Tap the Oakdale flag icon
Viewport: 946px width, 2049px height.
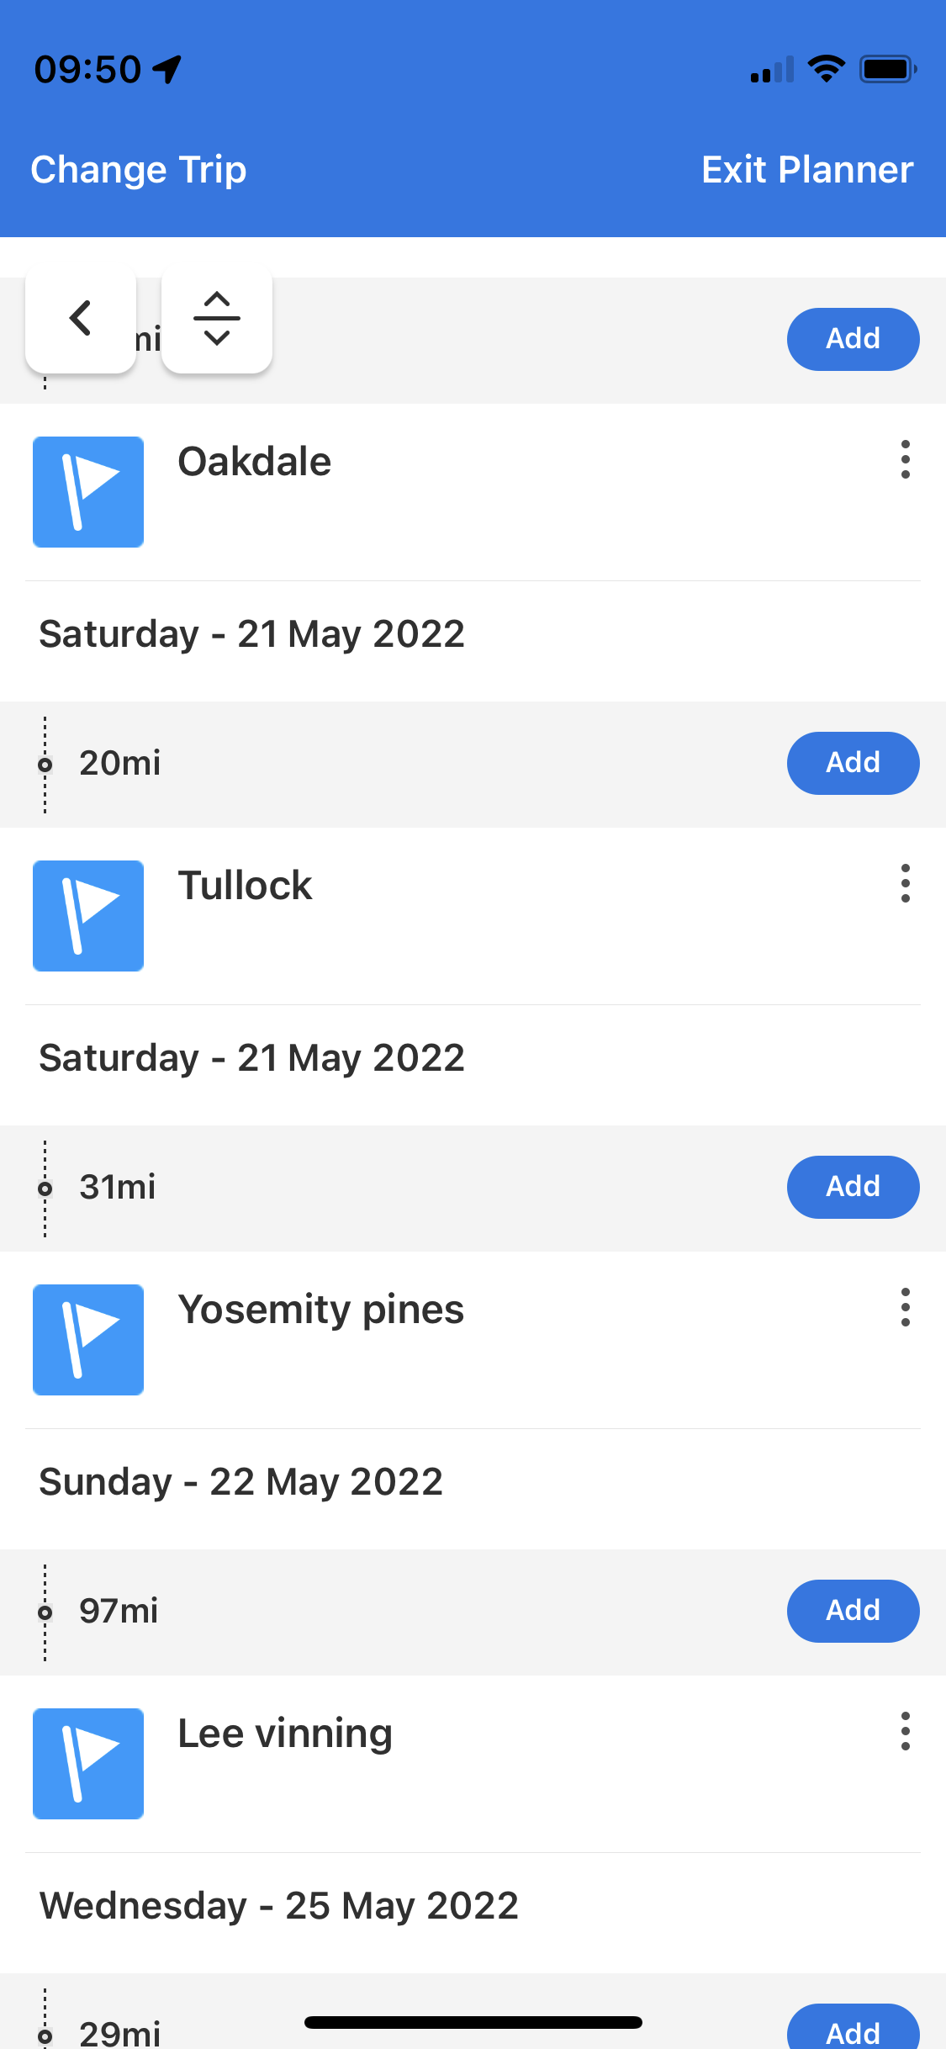point(88,492)
